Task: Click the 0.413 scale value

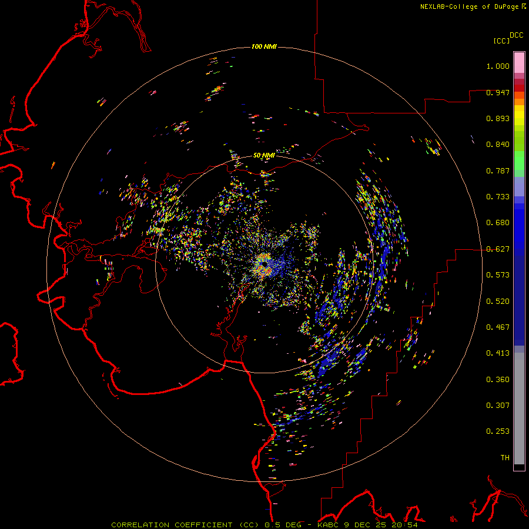Action: click(x=498, y=353)
